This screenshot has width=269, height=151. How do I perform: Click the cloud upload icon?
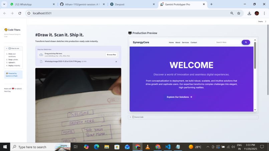click(41, 55)
